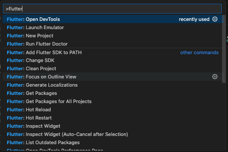Screen dimensions: 228x152
Task: Select Flutter: Launch Emulator
Action: click(x=113, y=27)
